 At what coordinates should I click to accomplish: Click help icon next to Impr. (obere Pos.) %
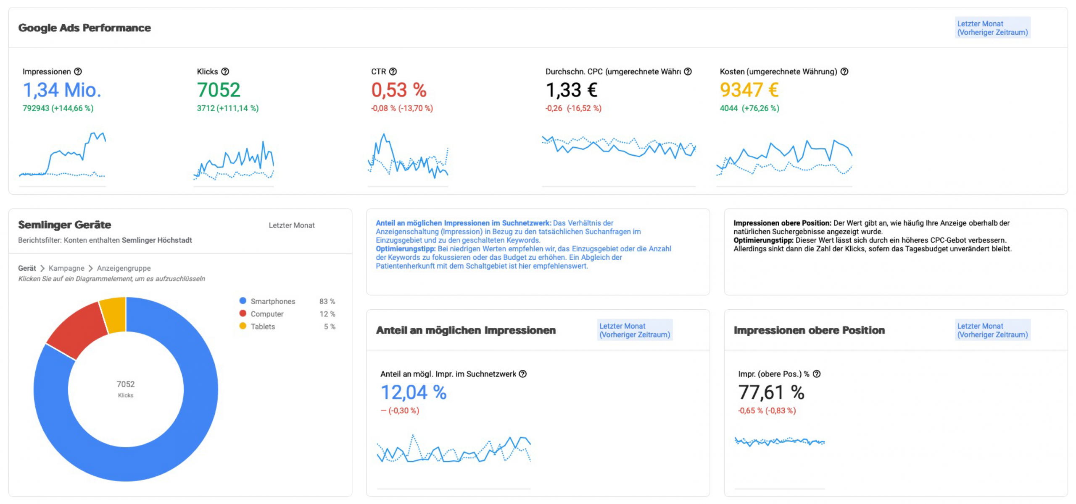(x=816, y=374)
